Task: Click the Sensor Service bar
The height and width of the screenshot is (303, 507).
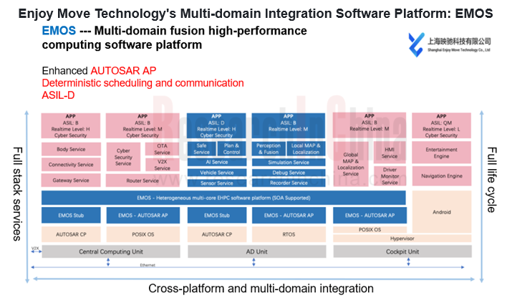Action: pyautogui.click(x=217, y=183)
